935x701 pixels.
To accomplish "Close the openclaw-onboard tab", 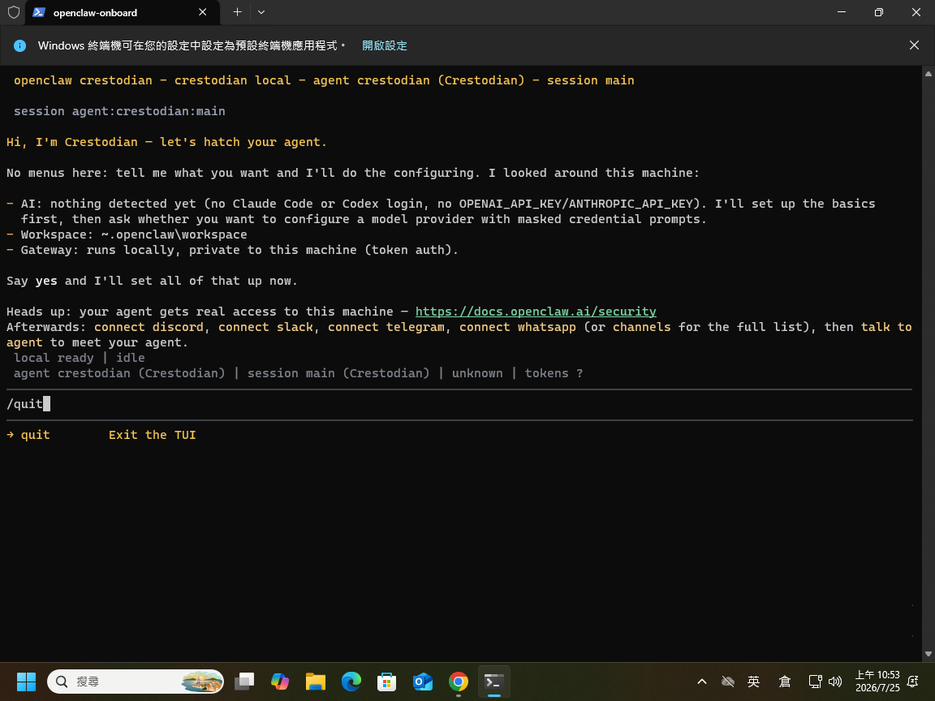I will click(203, 12).
